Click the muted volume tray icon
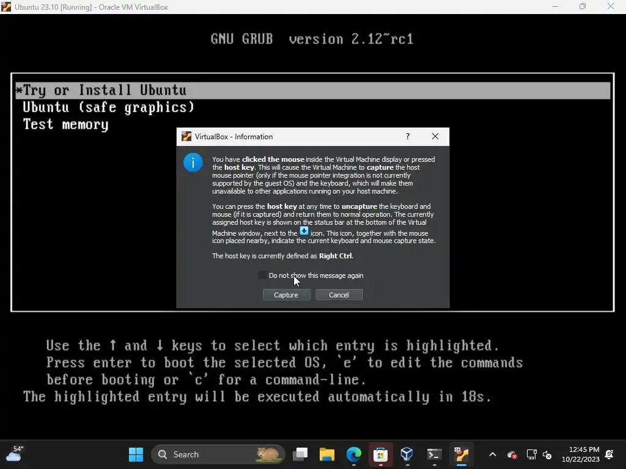The width and height of the screenshot is (626, 469). click(547, 454)
